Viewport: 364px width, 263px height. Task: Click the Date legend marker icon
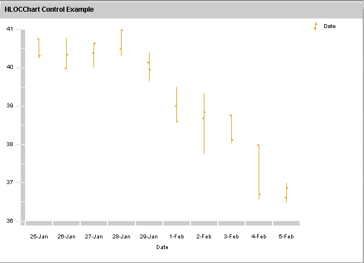pyautogui.click(x=315, y=26)
